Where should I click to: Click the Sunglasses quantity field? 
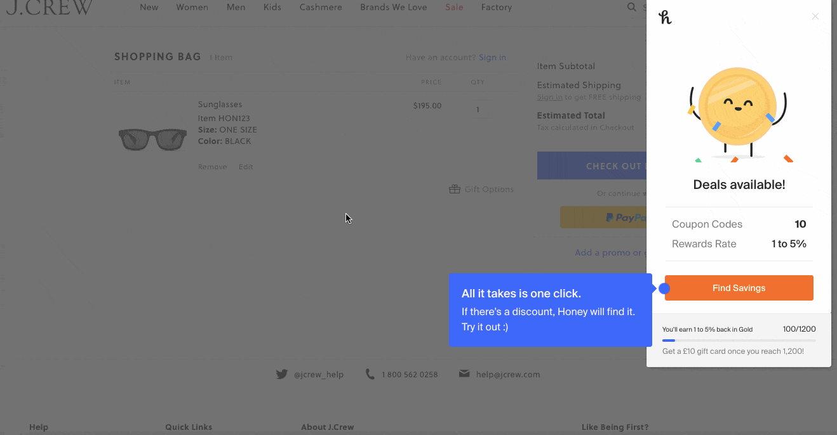[x=478, y=110]
